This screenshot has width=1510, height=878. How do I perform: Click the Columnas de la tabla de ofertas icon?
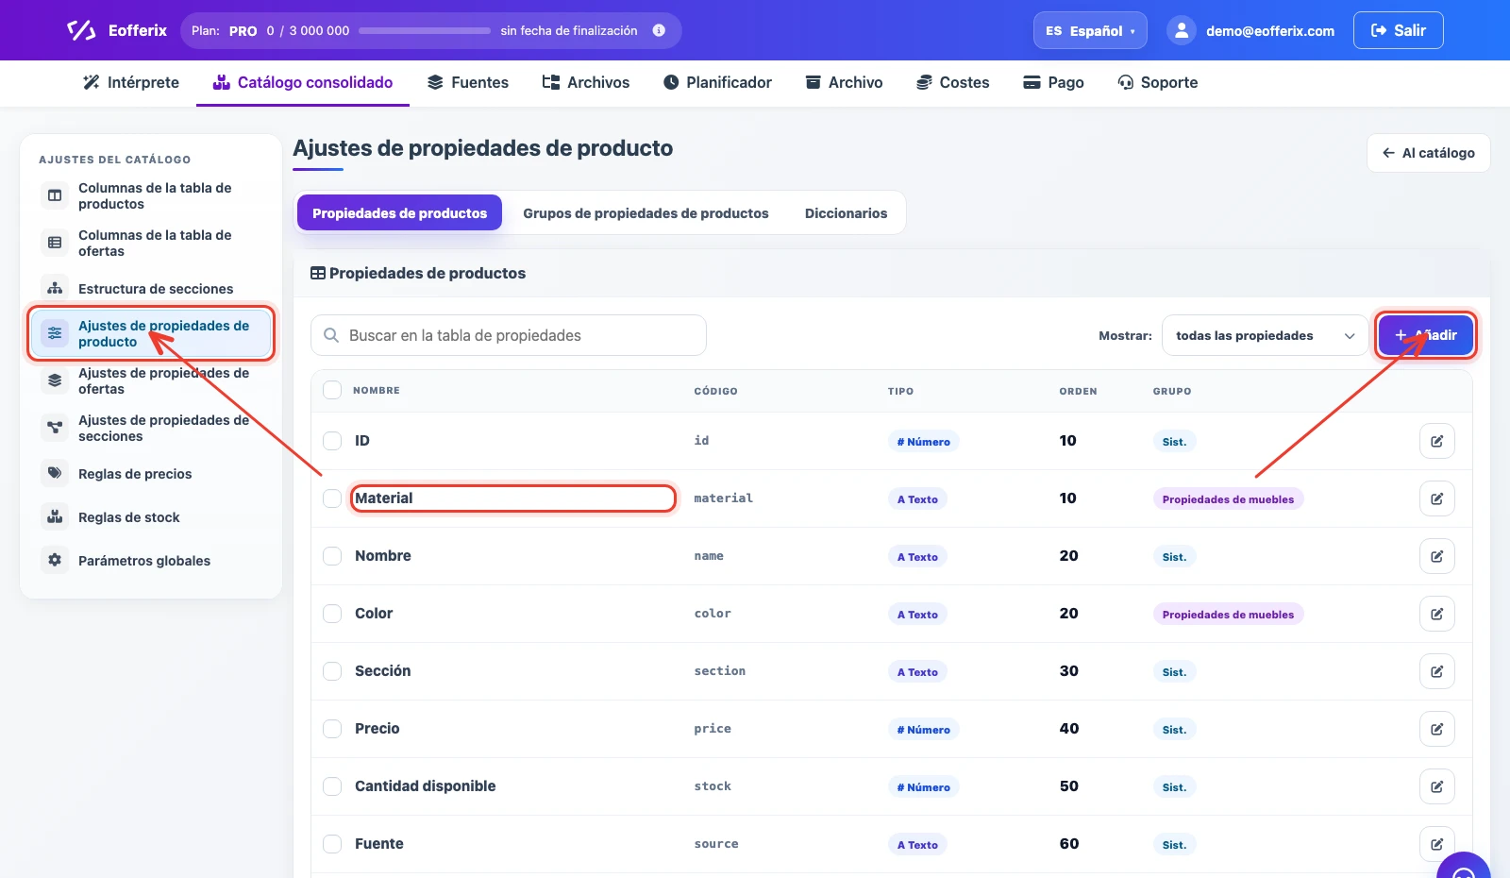pos(55,243)
